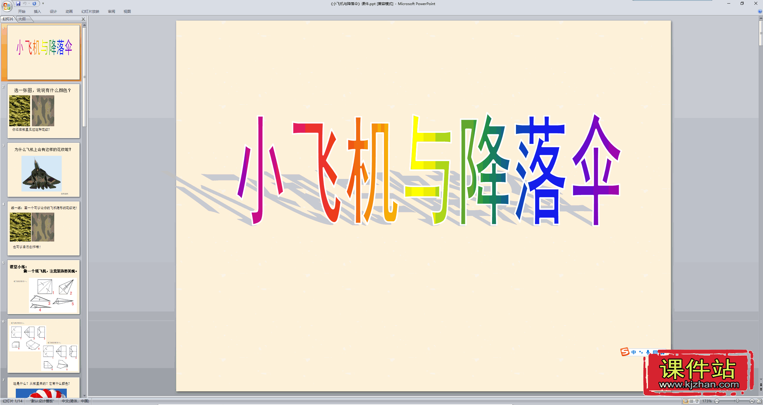
Task: Toggle Sogou punctuation mode icon
Action: point(641,352)
